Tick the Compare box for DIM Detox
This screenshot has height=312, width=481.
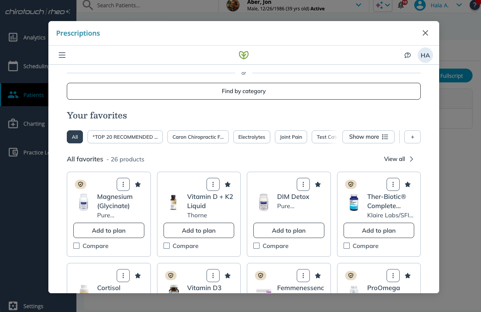pyautogui.click(x=256, y=246)
